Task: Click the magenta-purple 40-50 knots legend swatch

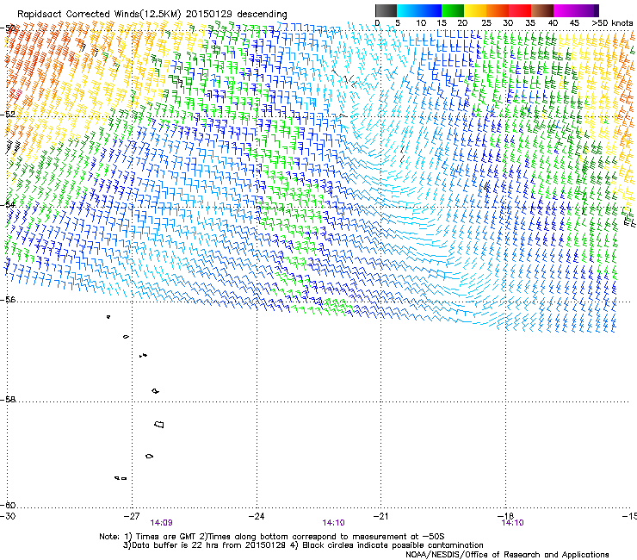Action: [576, 10]
